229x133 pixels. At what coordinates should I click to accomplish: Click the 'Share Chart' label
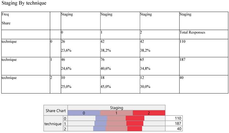[x=55, y=110]
